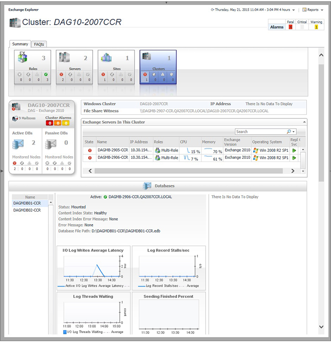
Task: Click the Repl Svc running icon for DAGMB-2906-CCR
Action: [x=294, y=157]
